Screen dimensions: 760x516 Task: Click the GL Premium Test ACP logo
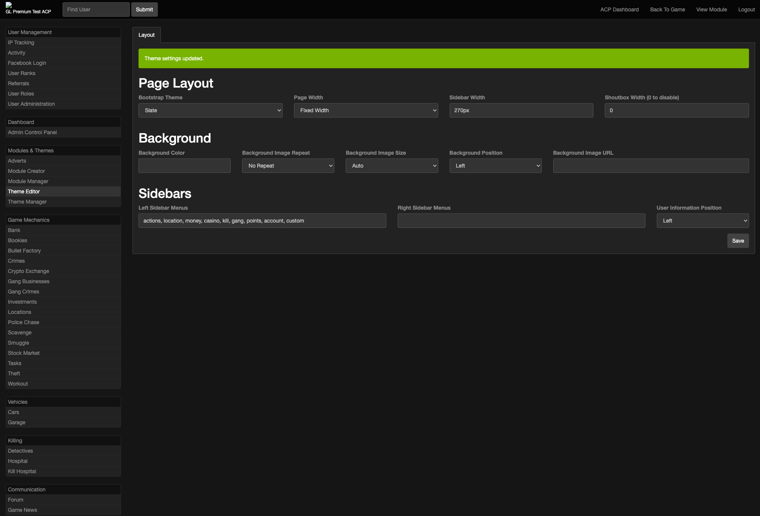[28, 9]
